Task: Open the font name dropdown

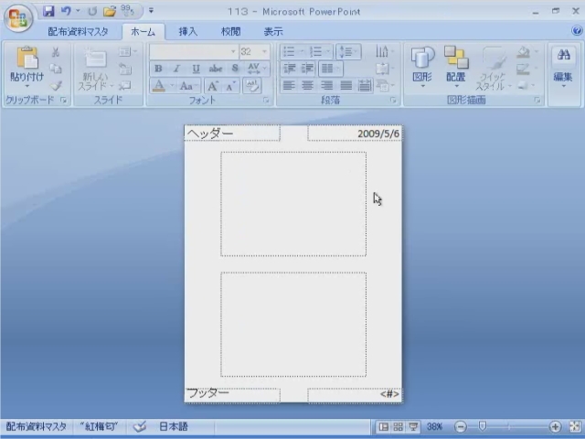Action: [234, 52]
